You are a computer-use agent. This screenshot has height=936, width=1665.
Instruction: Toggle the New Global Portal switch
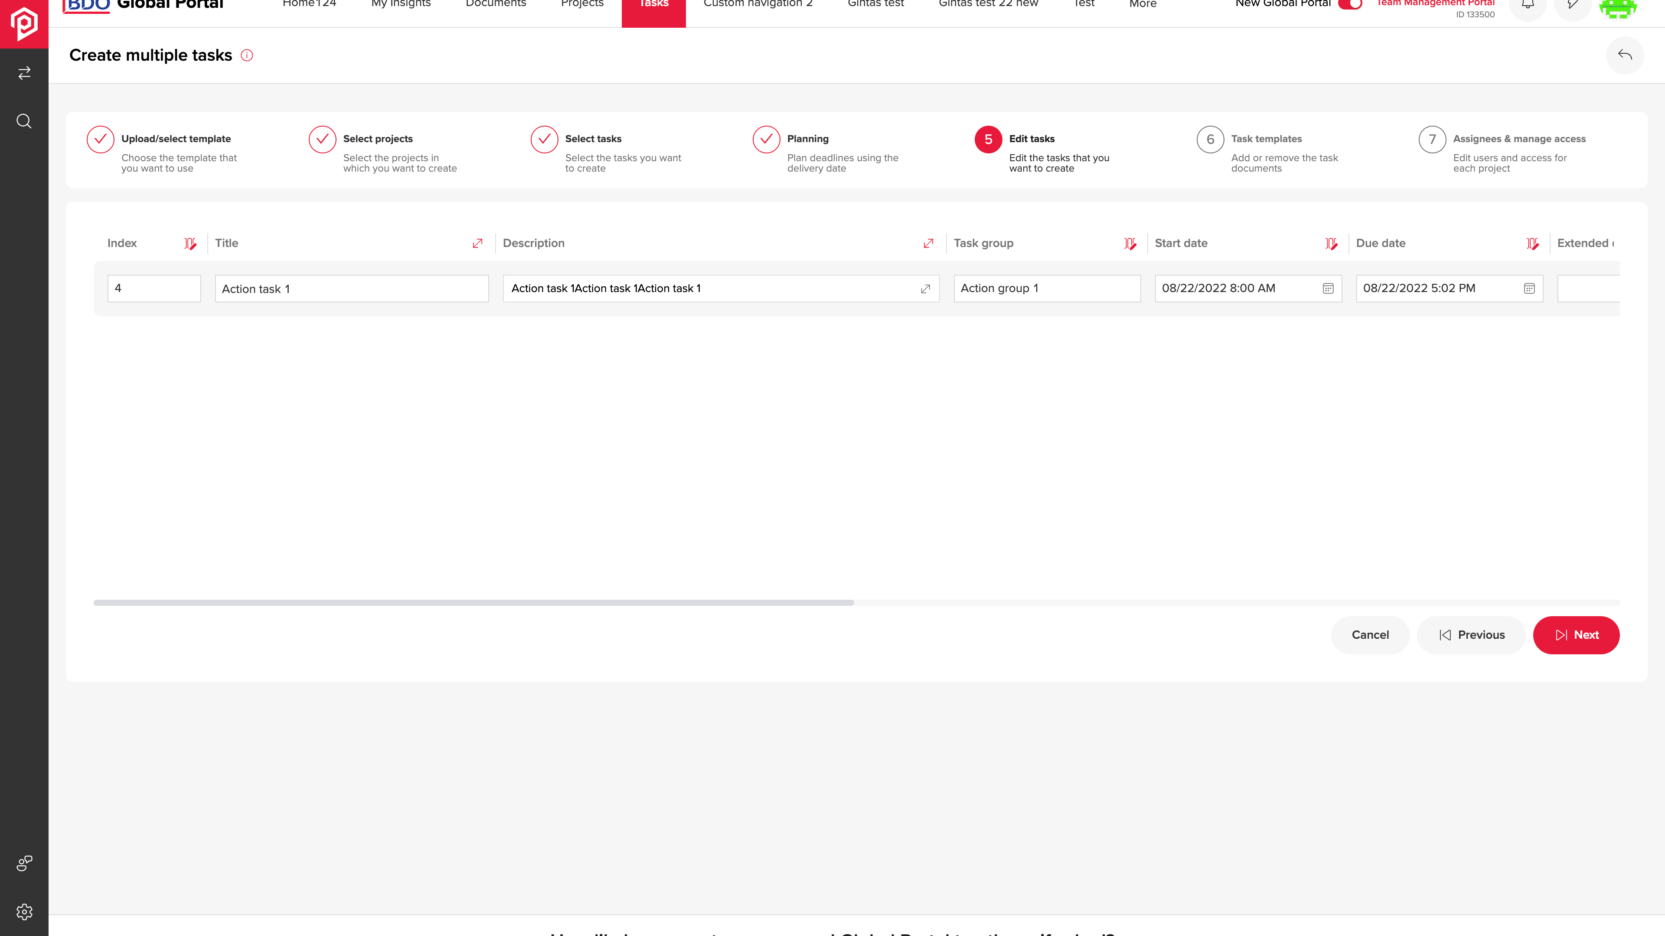(x=1350, y=4)
